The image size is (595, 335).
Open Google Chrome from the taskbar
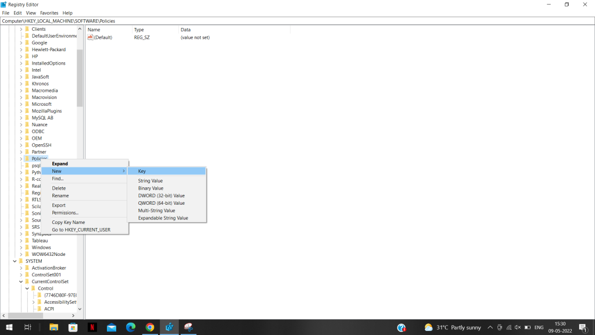150,327
